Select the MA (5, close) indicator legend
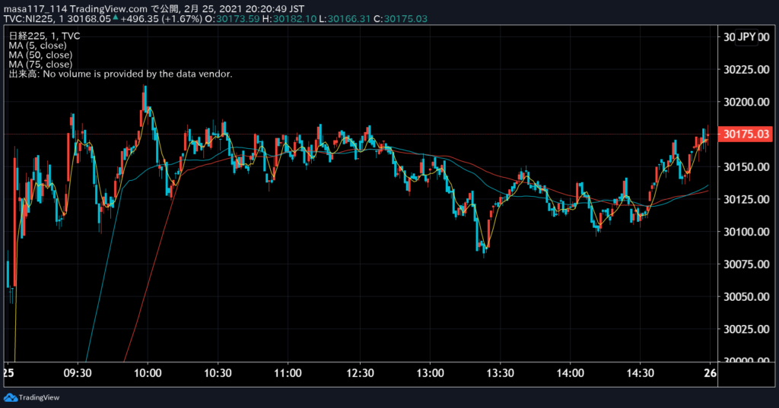The width and height of the screenshot is (779, 408). pos(37,46)
